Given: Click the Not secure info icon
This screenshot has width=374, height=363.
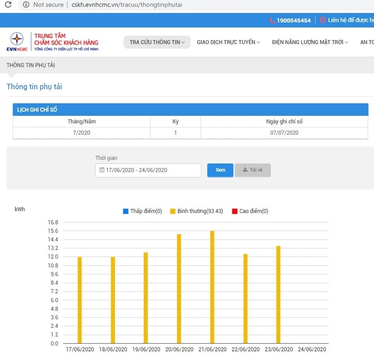Looking at the screenshot, I should [26, 5].
